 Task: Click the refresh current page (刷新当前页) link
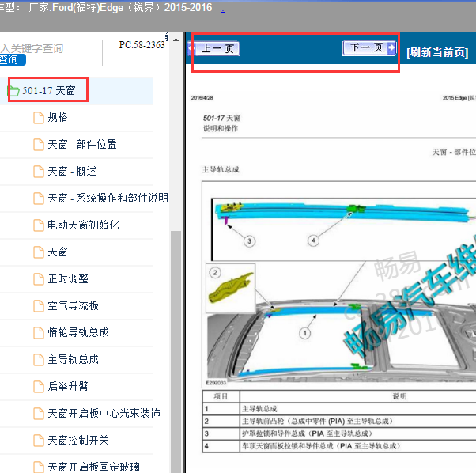point(437,52)
